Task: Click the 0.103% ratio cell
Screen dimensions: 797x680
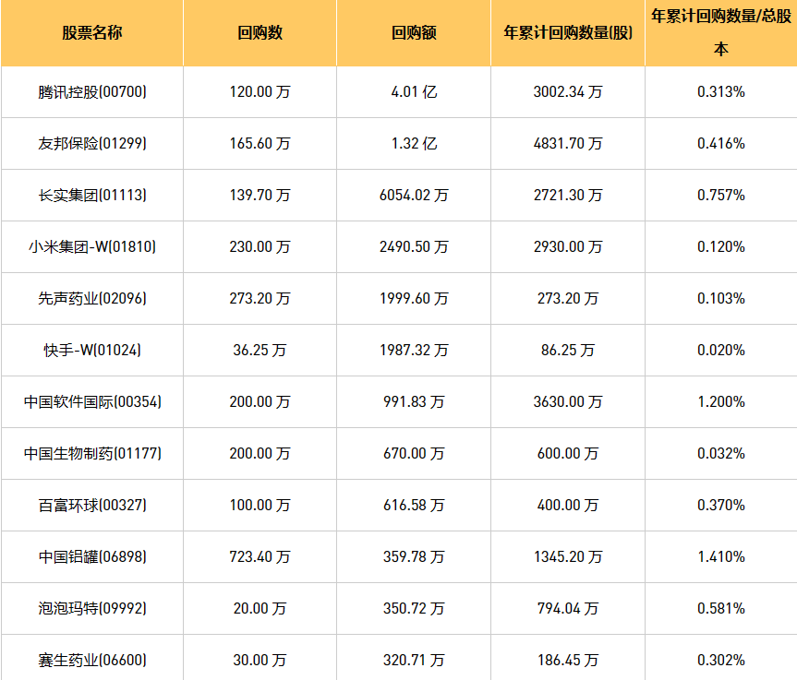Action: (721, 299)
